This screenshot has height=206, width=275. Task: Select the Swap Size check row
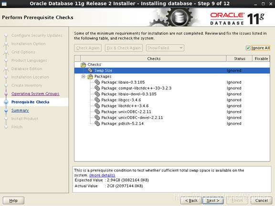click(x=172, y=70)
